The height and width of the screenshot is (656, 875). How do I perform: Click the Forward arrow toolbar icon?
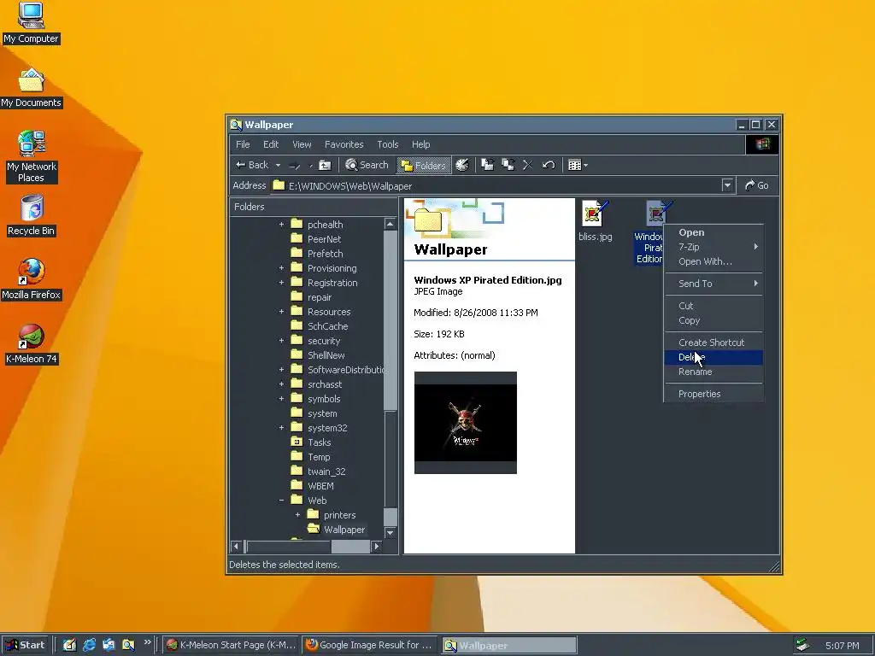click(295, 165)
